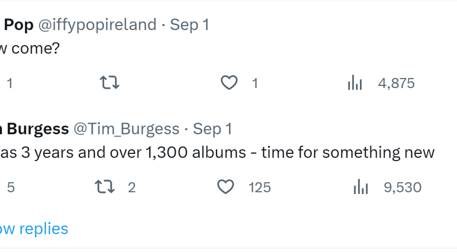Open Sep 1 timestamp on iffypopireland tweet
The width and height of the screenshot is (457, 252).
point(190,25)
